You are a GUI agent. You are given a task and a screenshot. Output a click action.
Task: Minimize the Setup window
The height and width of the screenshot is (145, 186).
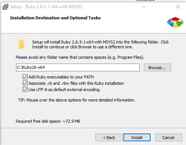pos(144,7)
